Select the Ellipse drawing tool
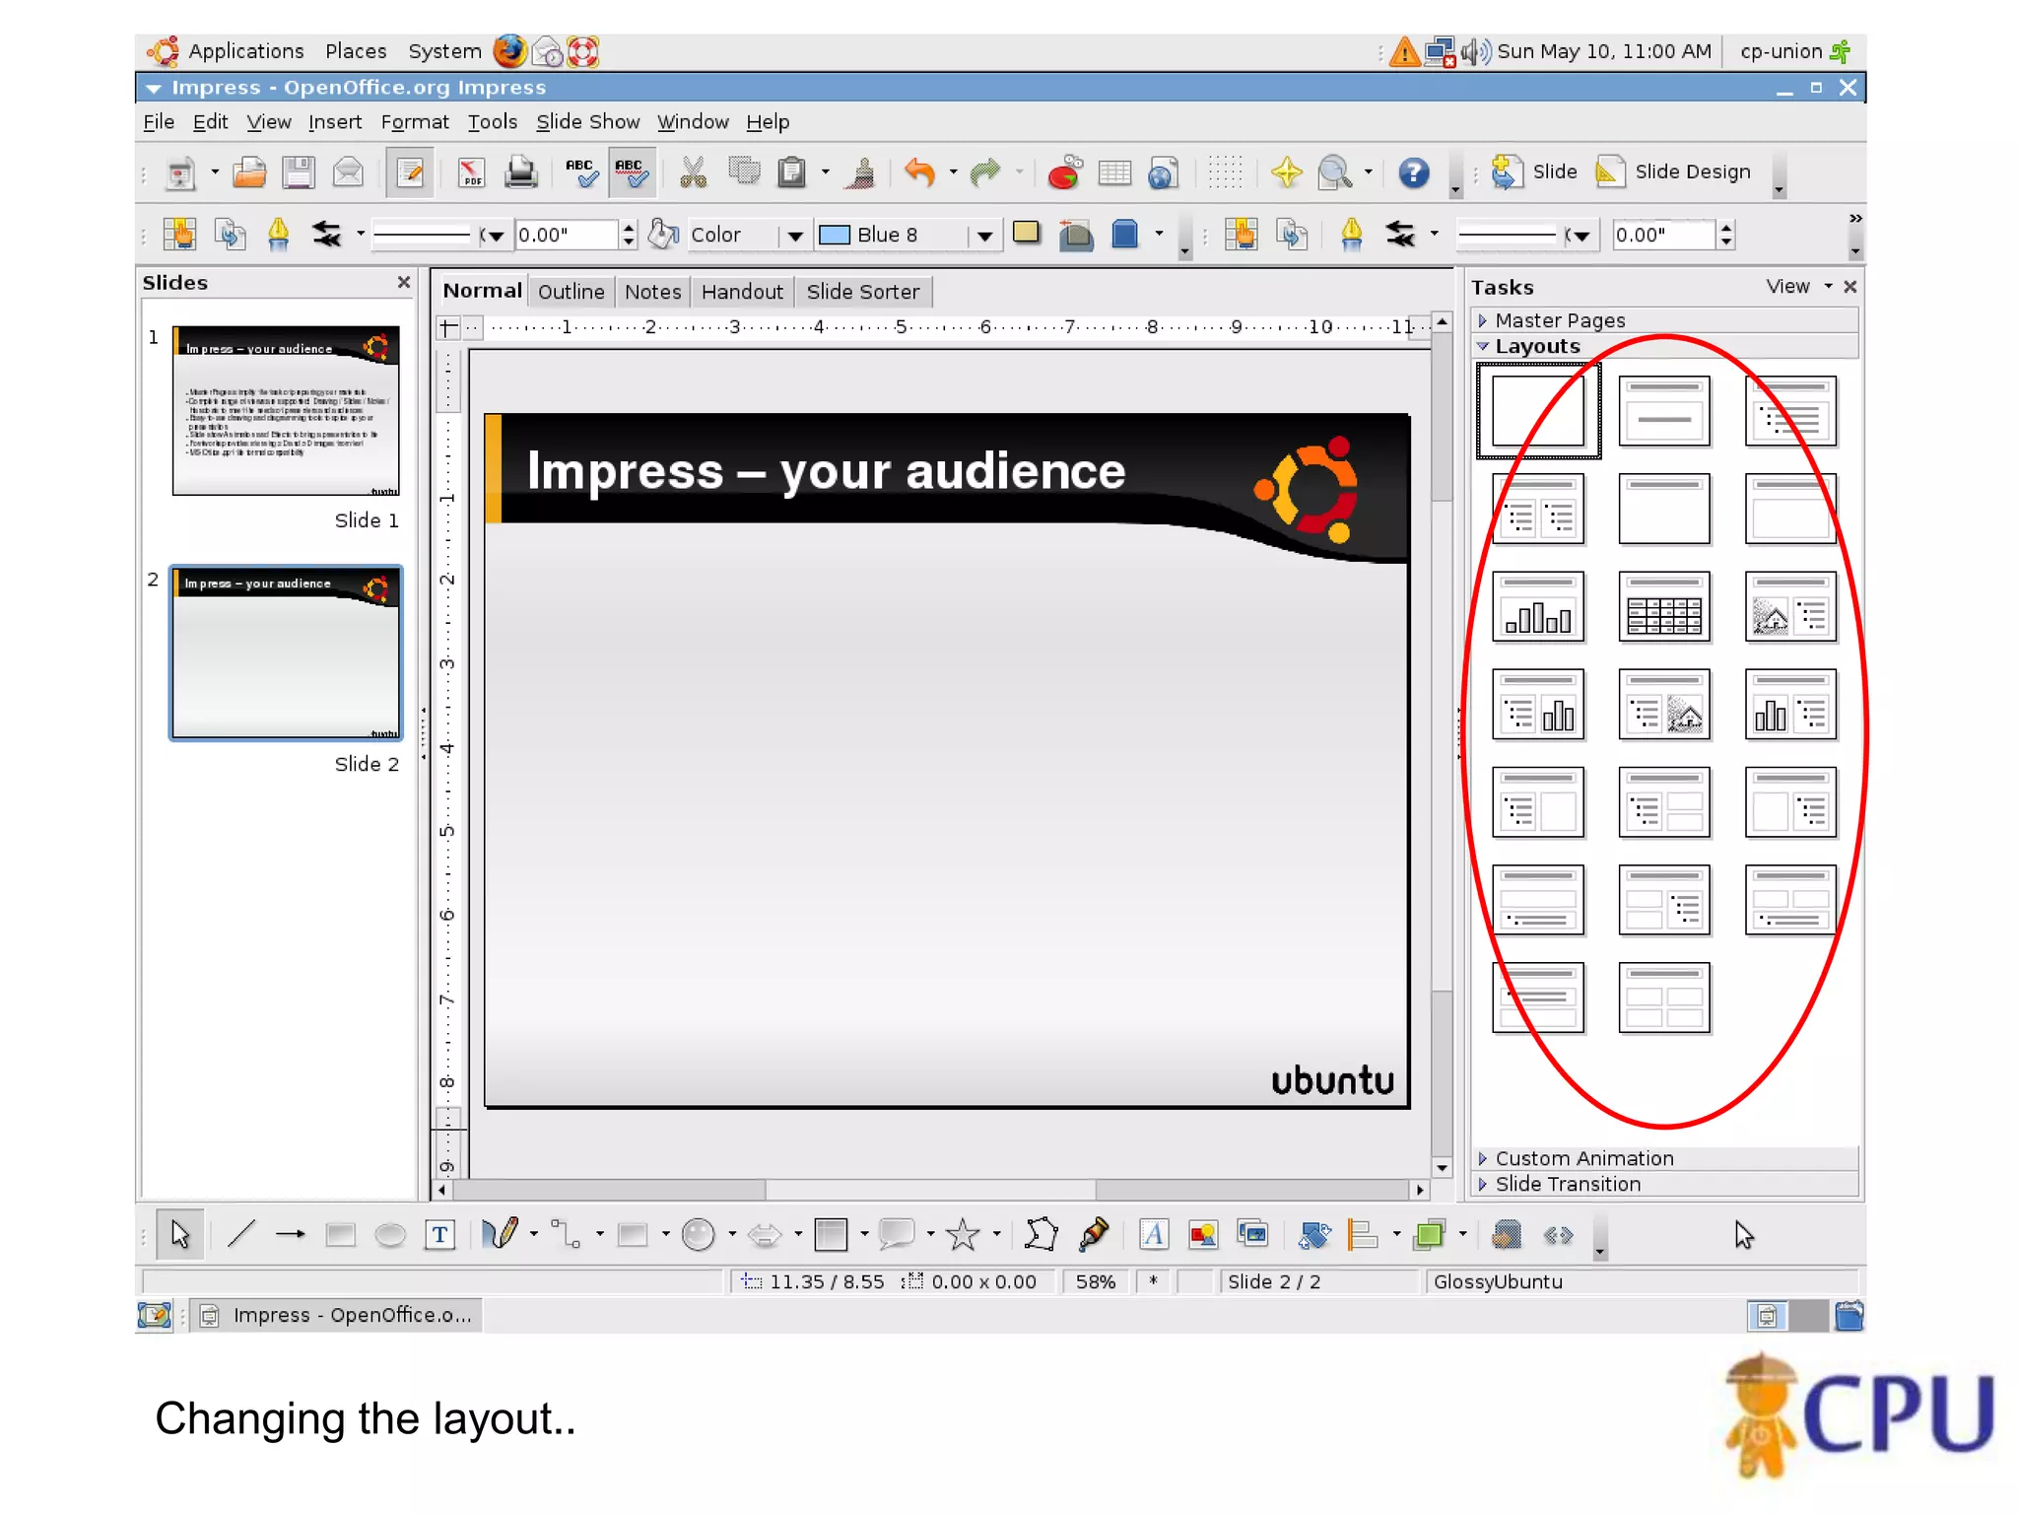 [x=390, y=1234]
